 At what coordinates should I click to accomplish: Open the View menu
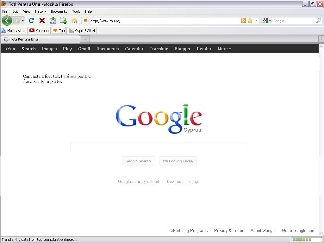tap(27, 11)
